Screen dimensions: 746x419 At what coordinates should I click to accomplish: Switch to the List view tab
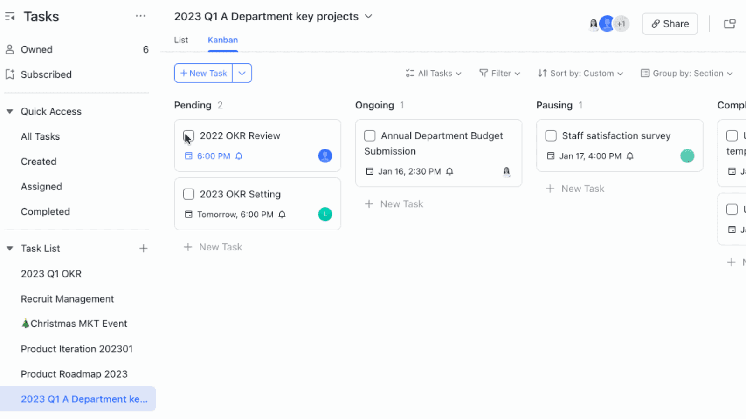pyautogui.click(x=181, y=40)
